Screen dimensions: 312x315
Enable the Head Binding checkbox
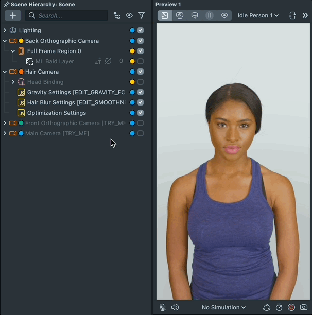(141, 82)
